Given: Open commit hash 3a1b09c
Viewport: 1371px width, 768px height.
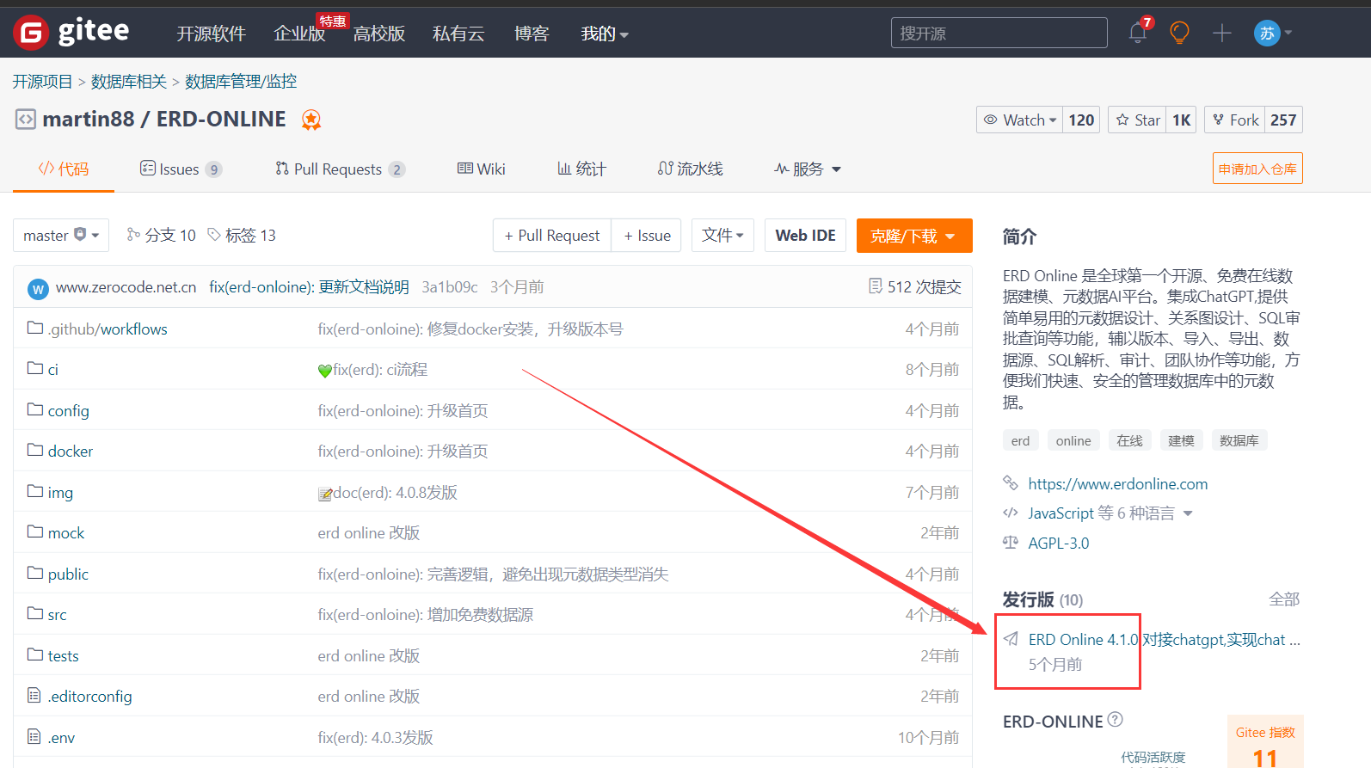Looking at the screenshot, I should [450, 286].
